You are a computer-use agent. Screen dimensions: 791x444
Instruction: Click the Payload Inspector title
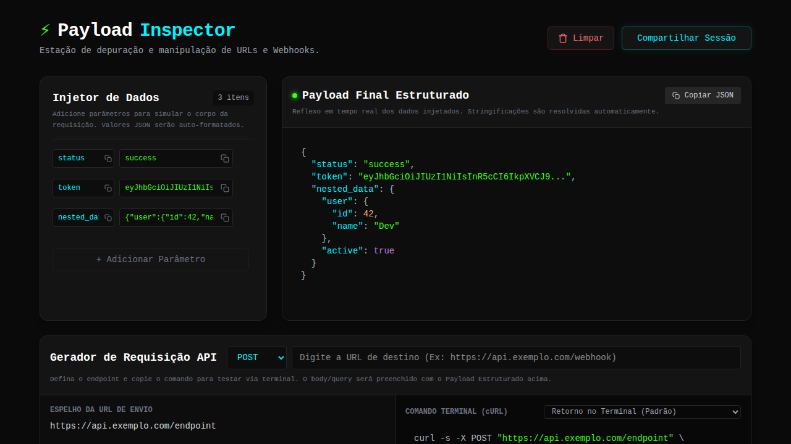(146, 30)
